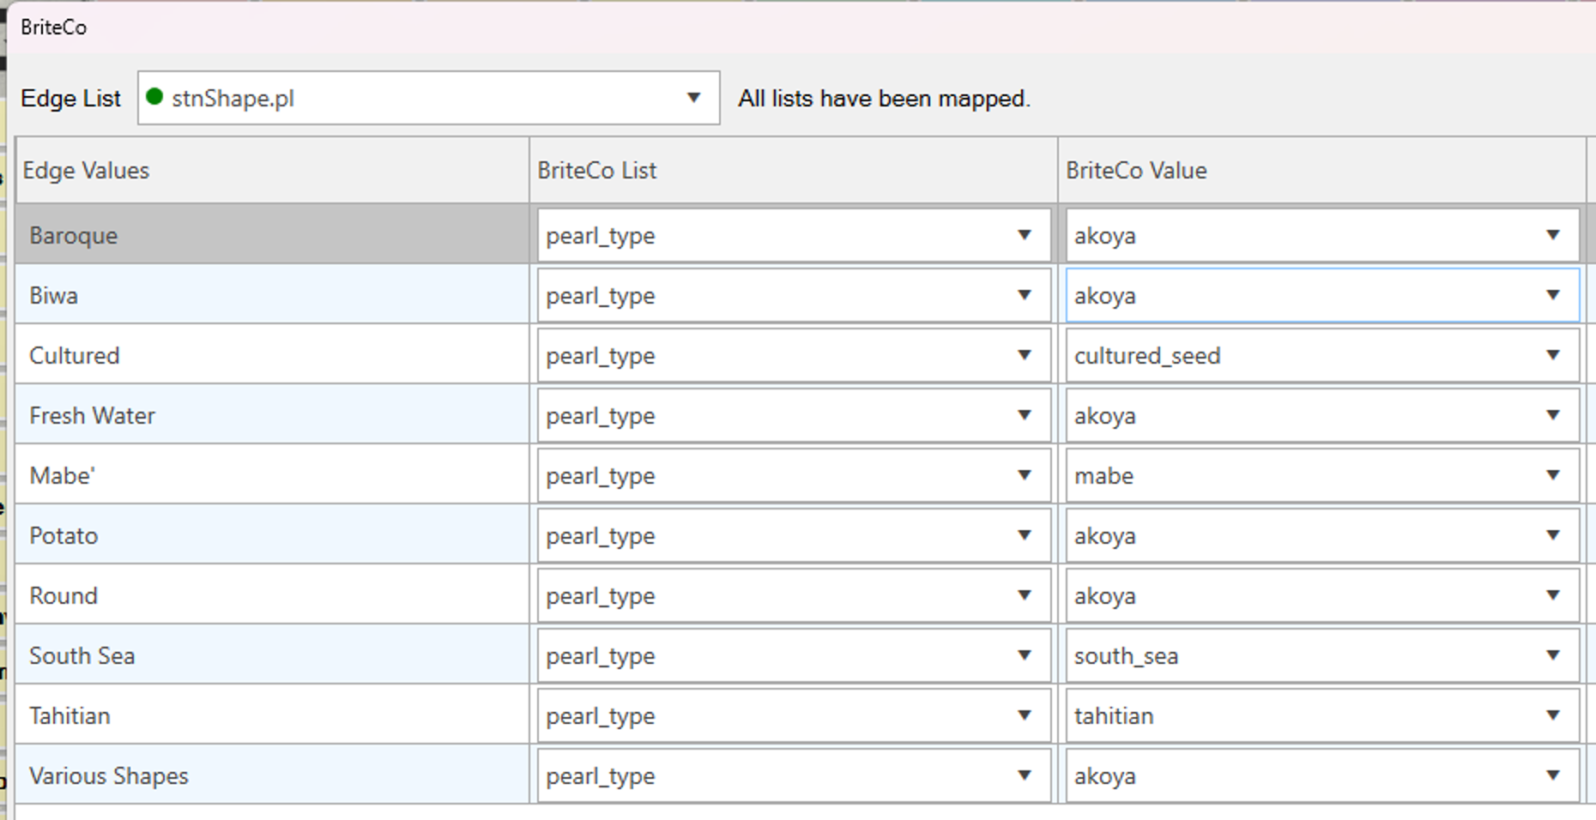Open the mabe value dropdown
This screenshot has width=1596, height=820.
click(1552, 475)
